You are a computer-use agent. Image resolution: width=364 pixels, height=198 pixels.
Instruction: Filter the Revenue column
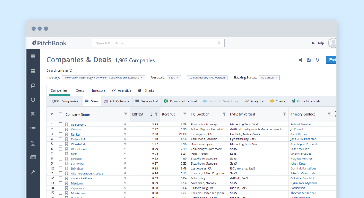click(x=185, y=114)
